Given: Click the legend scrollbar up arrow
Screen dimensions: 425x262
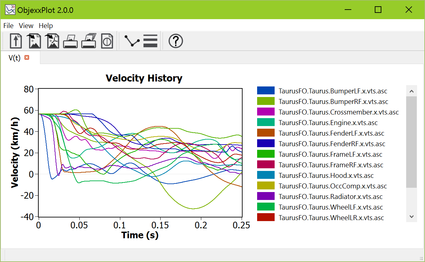Looking at the screenshot, I should (x=411, y=91).
